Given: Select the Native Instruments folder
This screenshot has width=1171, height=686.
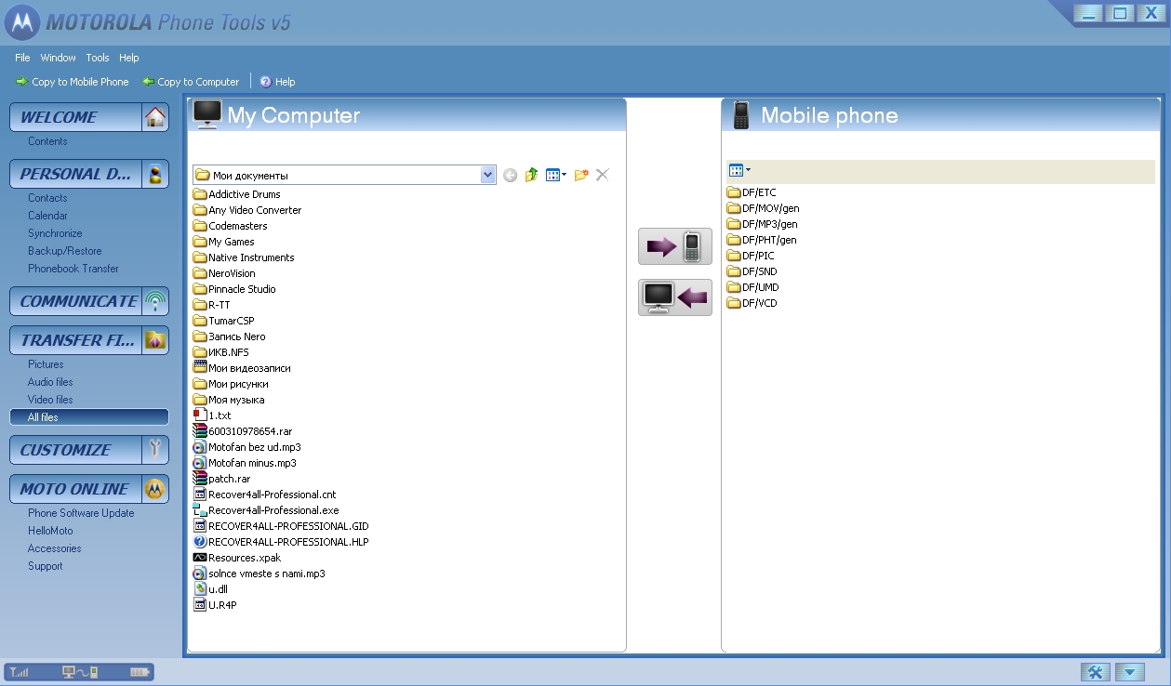Looking at the screenshot, I should coord(244,257).
